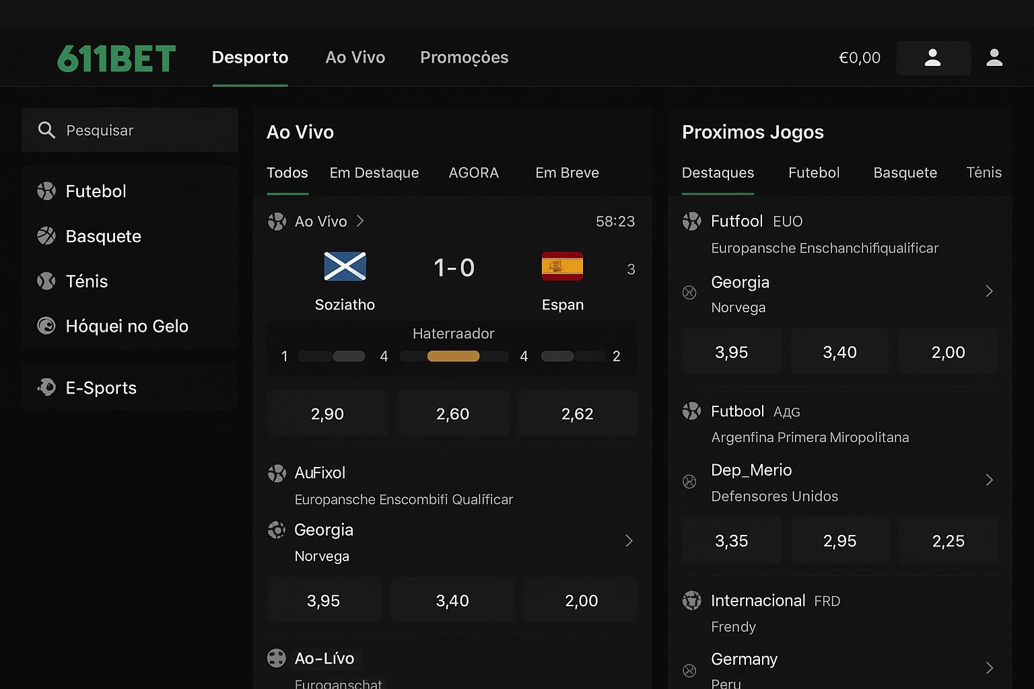This screenshot has width=1034, height=689.
Task: Click the small icon beside Dep_Merio
Action: 689,481
